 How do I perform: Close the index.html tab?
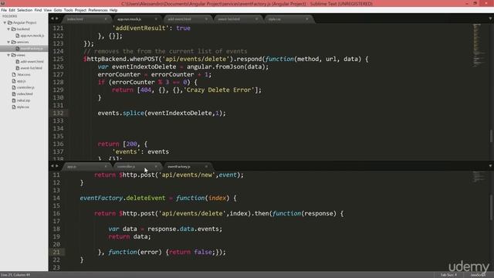[x=106, y=19]
